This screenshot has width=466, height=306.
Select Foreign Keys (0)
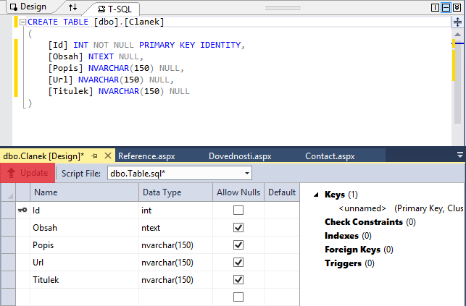359,250
